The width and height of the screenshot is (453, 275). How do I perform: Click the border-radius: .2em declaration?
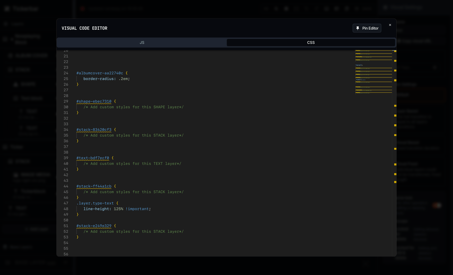tap(107, 79)
